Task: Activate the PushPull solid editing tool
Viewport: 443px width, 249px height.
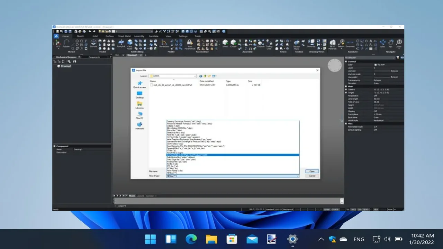Action: [x=121, y=44]
